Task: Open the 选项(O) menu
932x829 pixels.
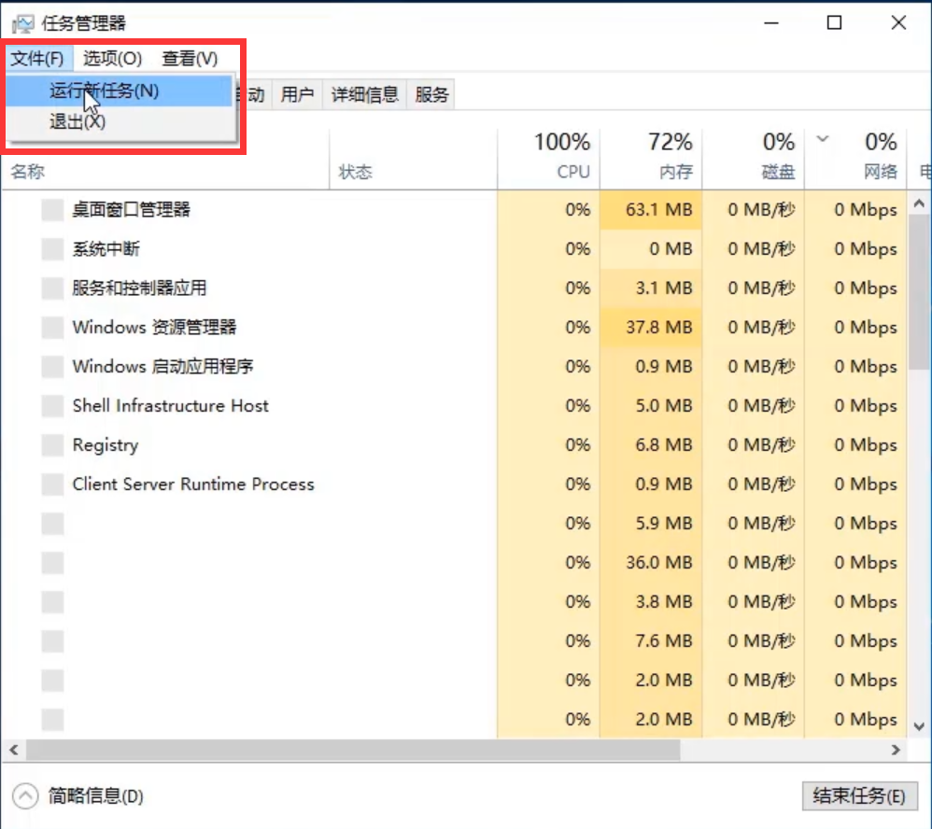Action: [111, 58]
